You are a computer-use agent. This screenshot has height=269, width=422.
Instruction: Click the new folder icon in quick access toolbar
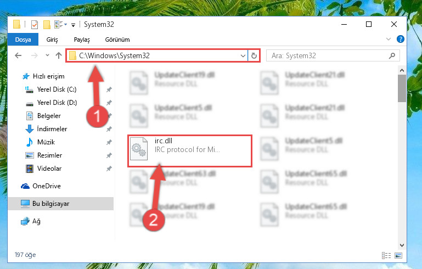(47, 25)
